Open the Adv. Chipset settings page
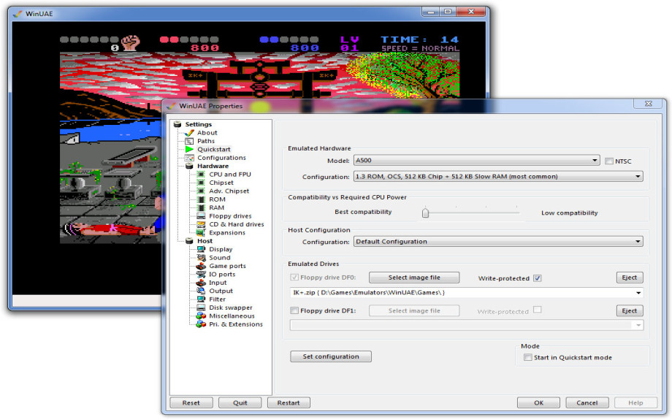This screenshot has height=420, width=672. click(x=229, y=191)
